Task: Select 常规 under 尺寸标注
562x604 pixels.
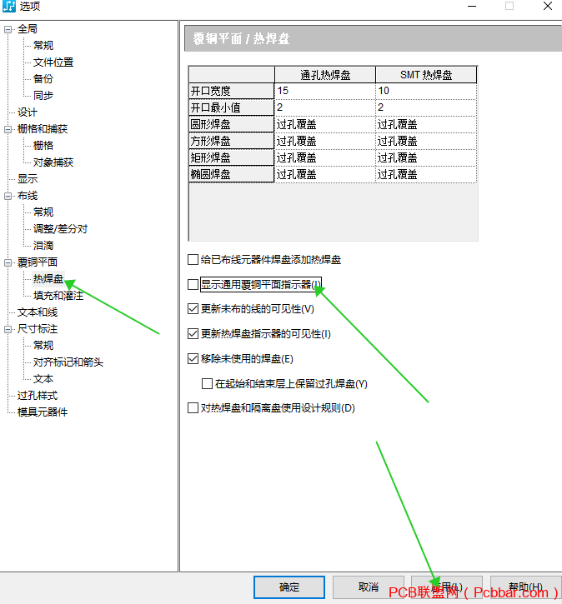Action: (43, 346)
